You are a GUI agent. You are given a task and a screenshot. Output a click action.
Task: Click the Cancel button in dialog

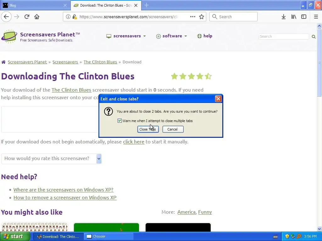pyautogui.click(x=173, y=129)
